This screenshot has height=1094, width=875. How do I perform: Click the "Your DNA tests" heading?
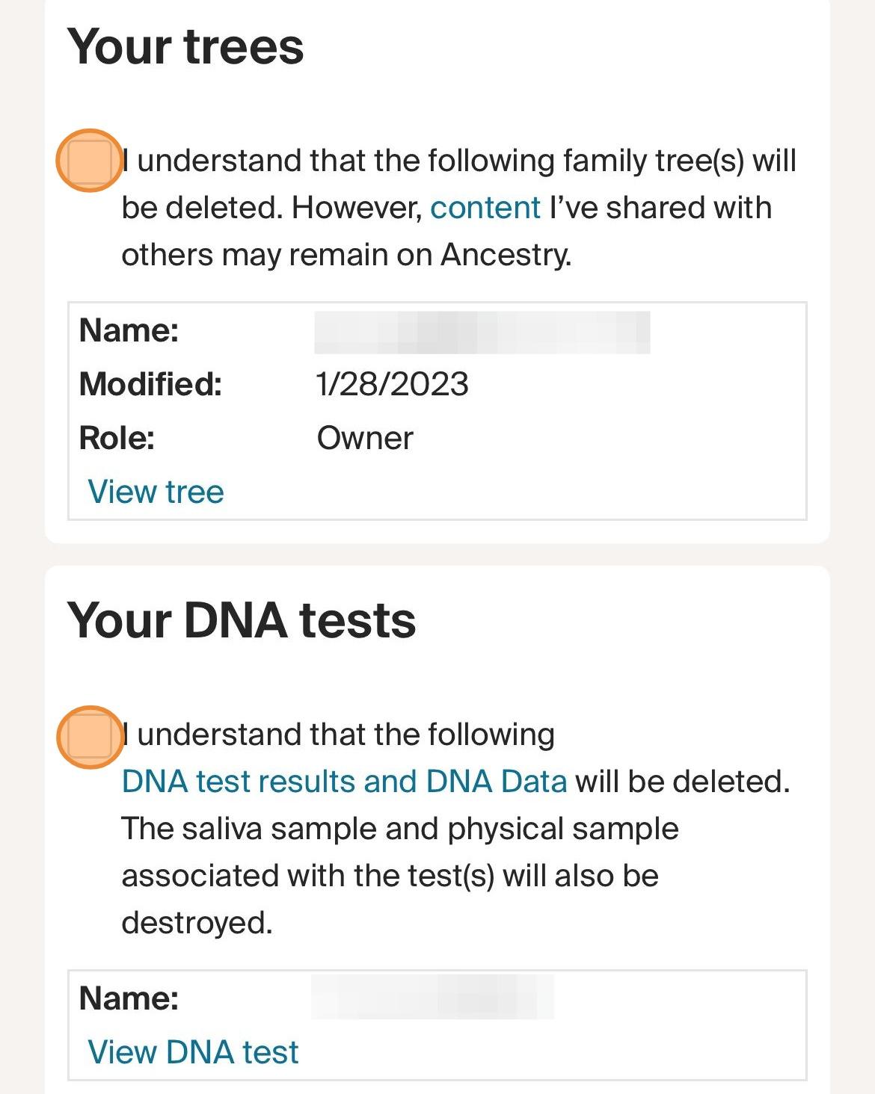(242, 621)
